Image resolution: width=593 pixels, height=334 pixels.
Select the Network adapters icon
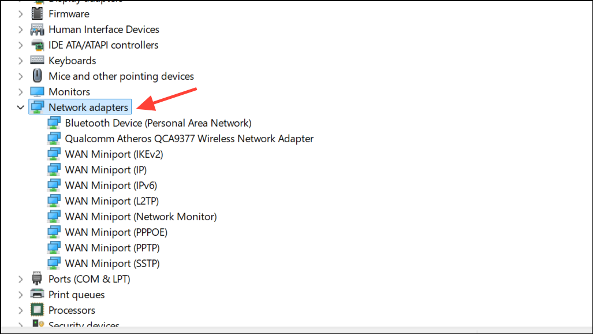37,107
